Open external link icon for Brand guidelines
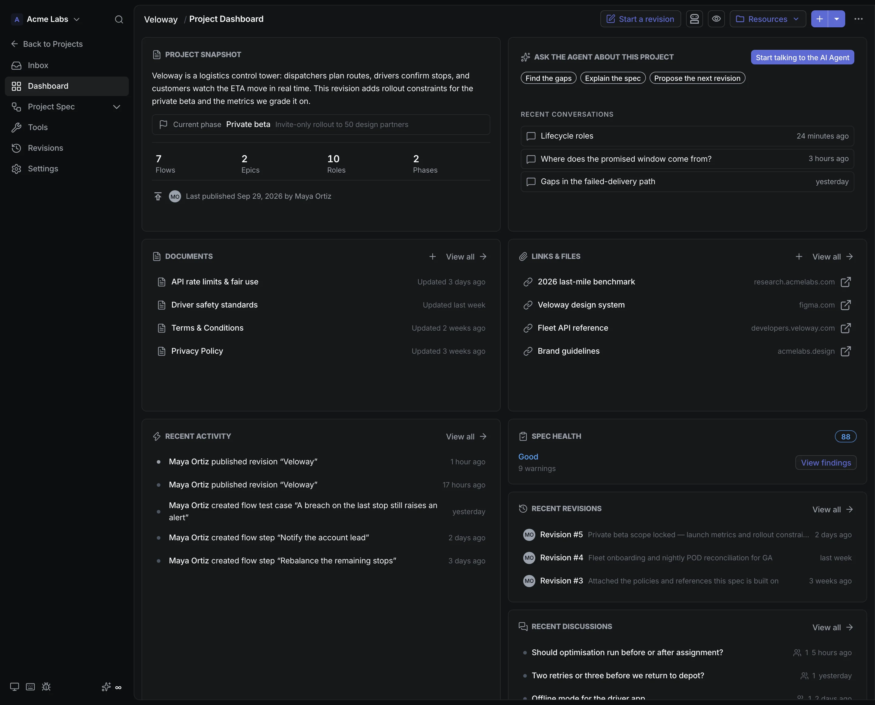Image resolution: width=875 pixels, height=705 pixels. pyautogui.click(x=845, y=351)
